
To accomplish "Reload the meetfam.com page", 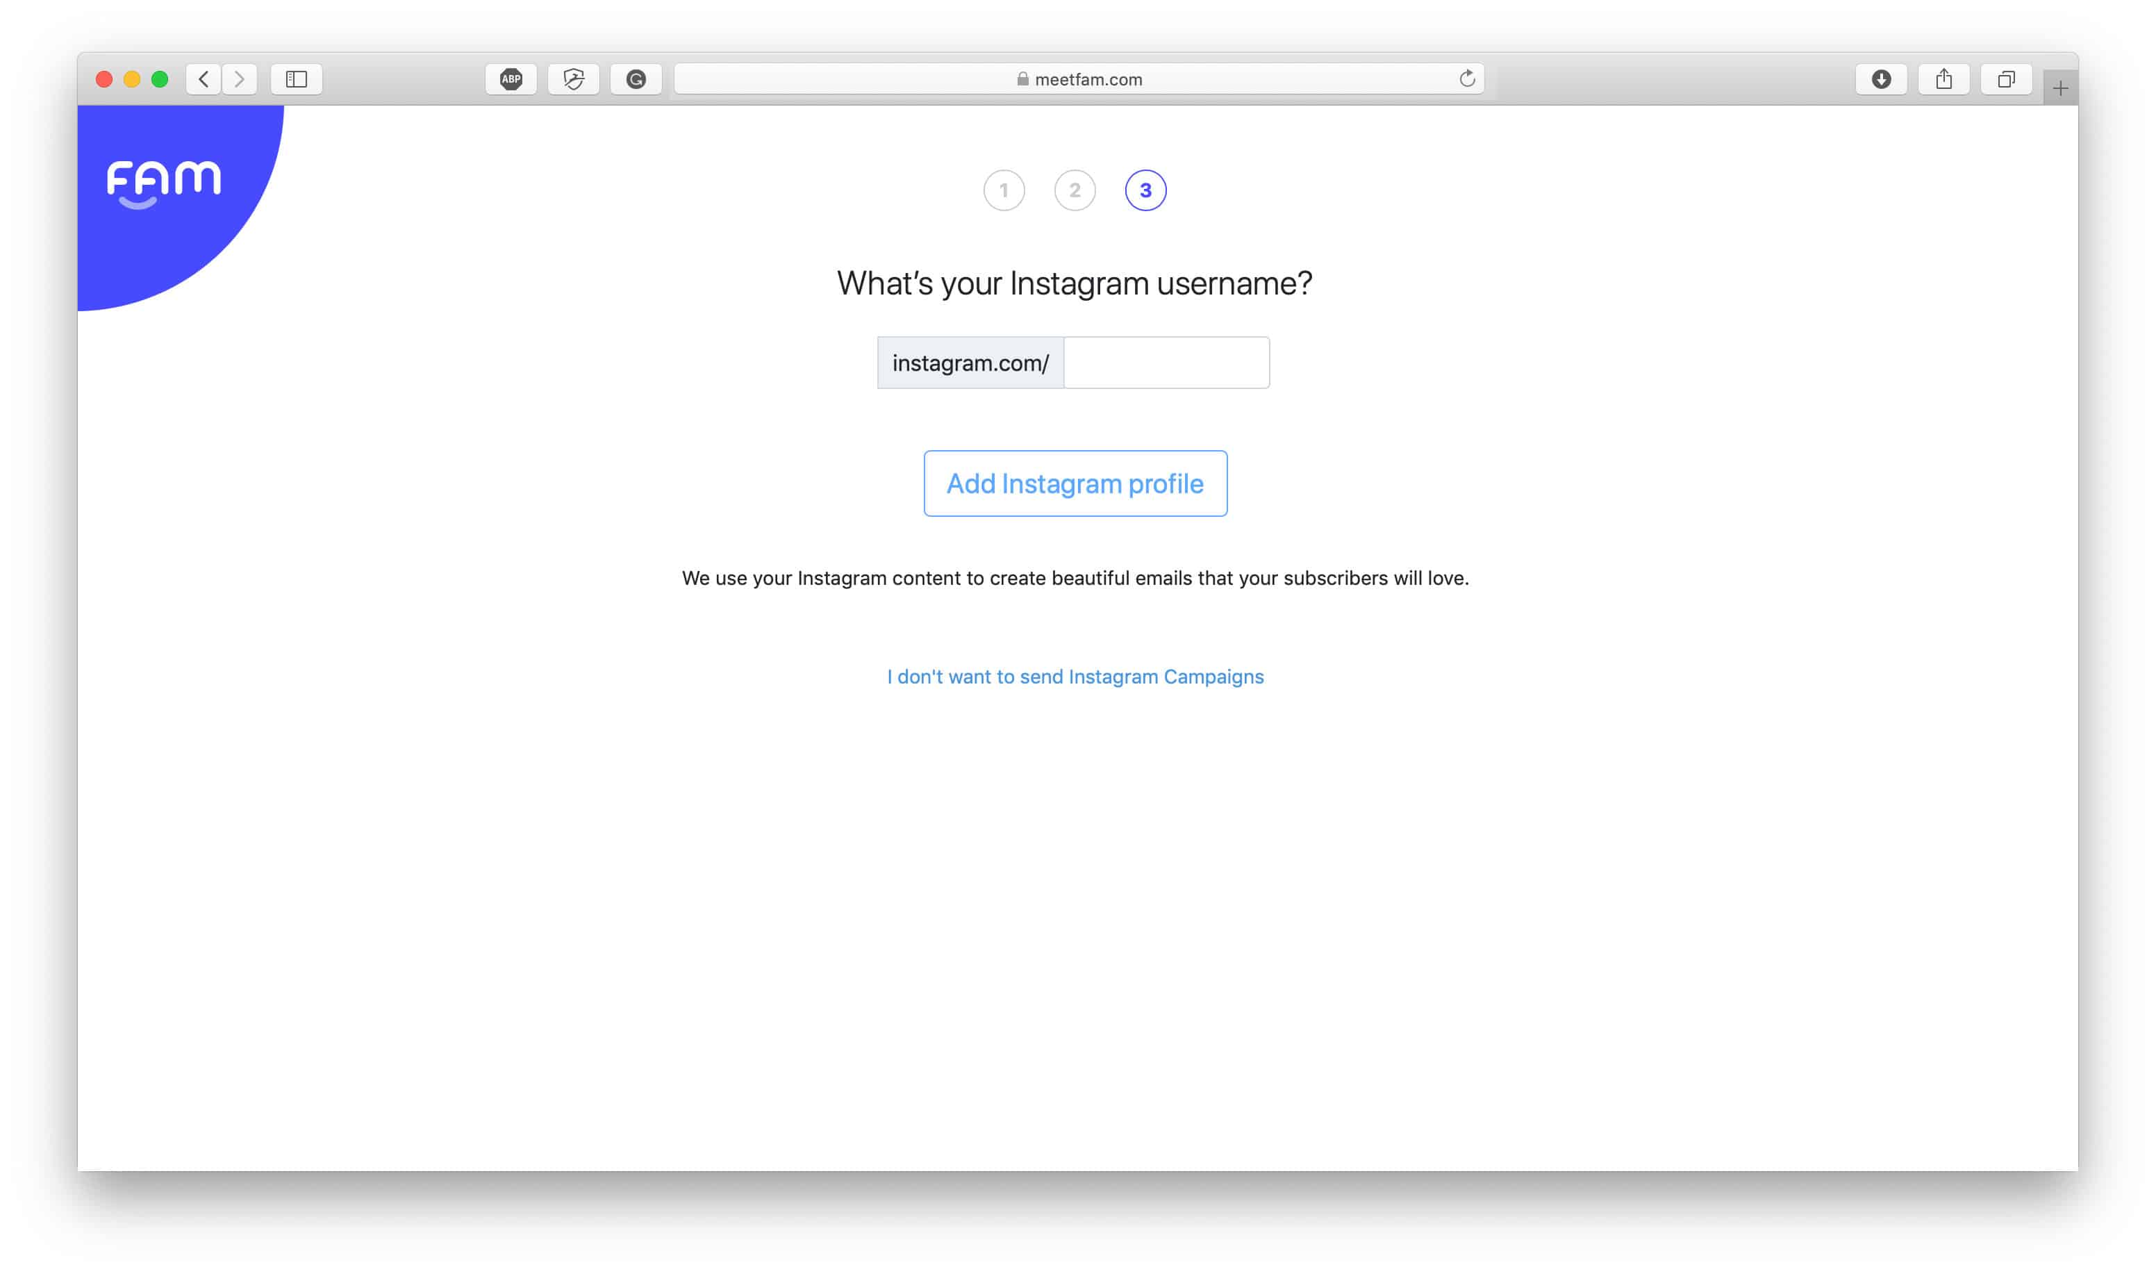I will (x=1468, y=79).
